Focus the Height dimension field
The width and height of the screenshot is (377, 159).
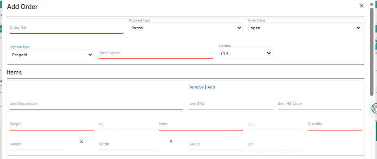click(x=215, y=145)
